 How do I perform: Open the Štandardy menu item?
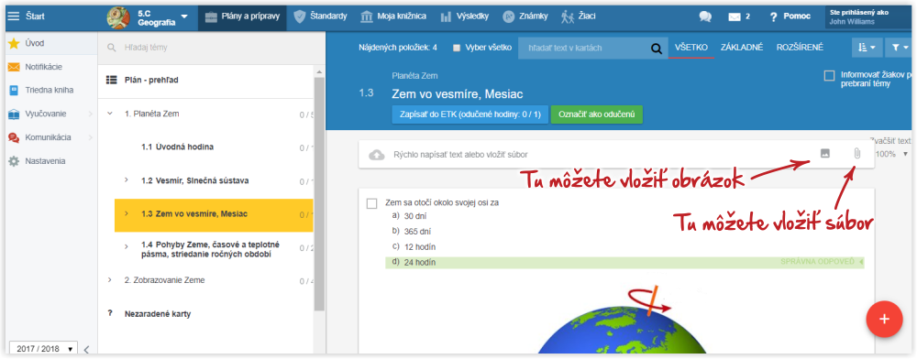click(321, 16)
